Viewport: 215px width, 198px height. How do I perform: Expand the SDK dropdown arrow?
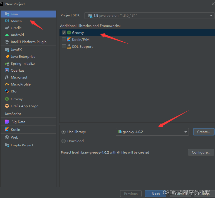(x=211, y=16)
